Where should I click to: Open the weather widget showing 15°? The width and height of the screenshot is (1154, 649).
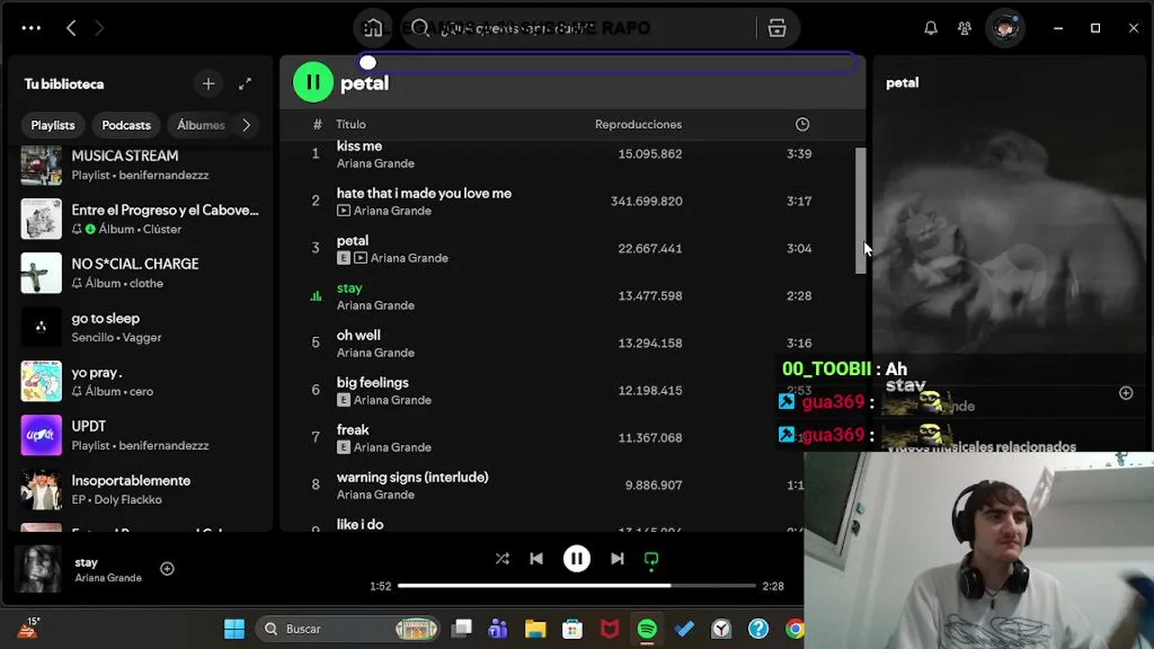pyautogui.click(x=28, y=628)
